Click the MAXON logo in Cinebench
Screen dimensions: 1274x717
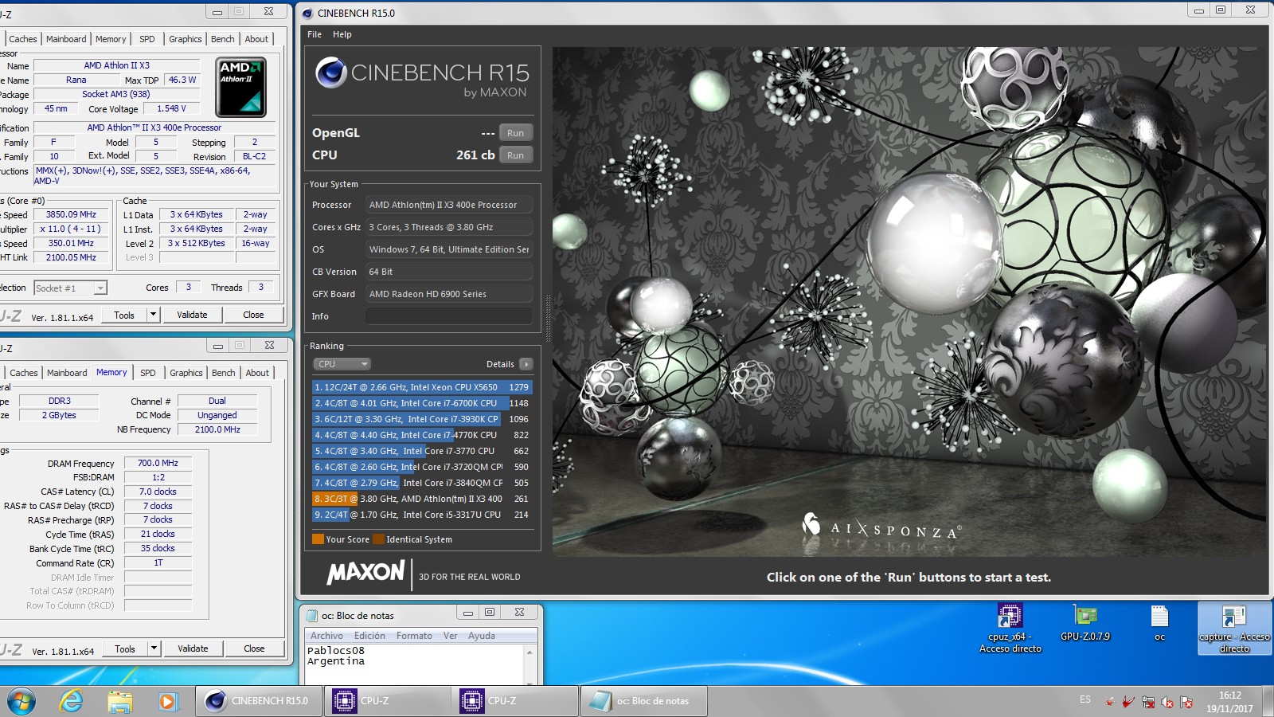[365, 572]
